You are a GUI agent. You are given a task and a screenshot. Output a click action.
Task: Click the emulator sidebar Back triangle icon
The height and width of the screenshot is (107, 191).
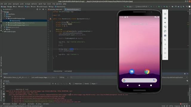[x=165, y=44]
